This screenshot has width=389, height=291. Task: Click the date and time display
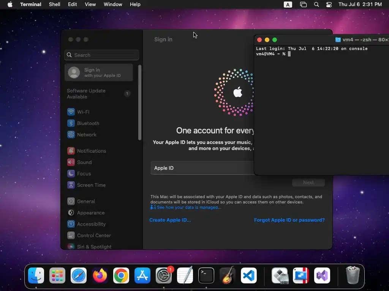360,5
